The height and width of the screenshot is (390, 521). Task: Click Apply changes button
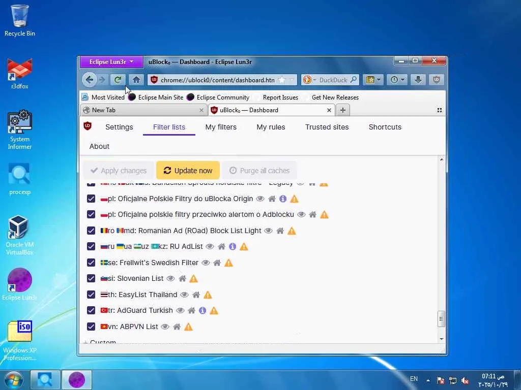click(119, 171)
